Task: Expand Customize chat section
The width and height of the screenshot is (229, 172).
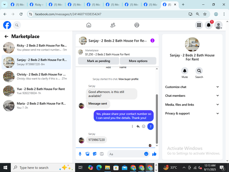Action: (x=192, y=87)
